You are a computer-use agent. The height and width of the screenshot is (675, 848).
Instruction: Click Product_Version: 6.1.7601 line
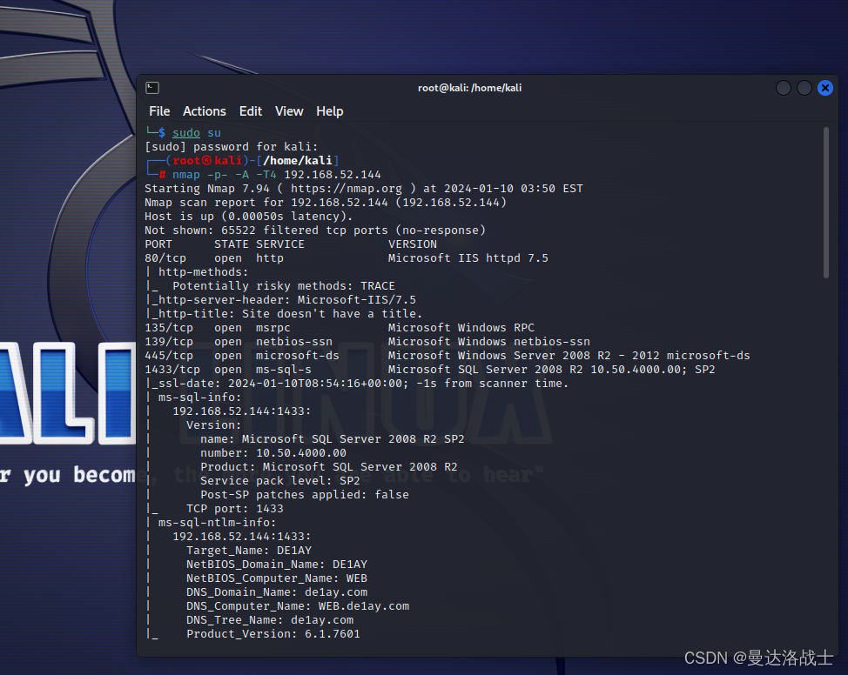(273, 634)
